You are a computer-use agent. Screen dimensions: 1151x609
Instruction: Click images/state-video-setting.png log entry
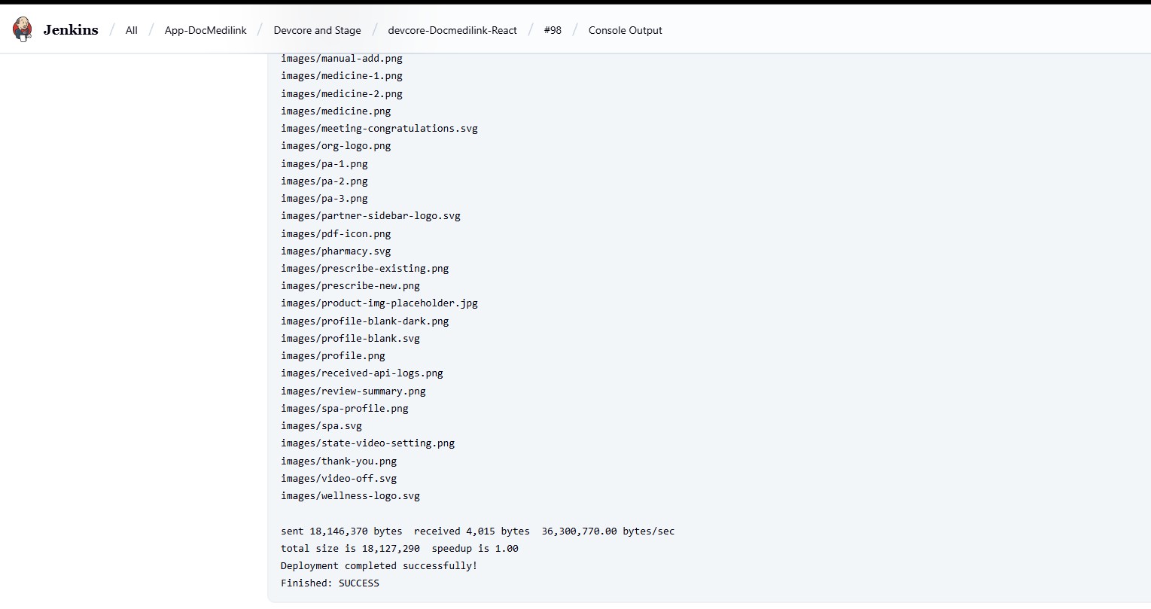(367, 443)
